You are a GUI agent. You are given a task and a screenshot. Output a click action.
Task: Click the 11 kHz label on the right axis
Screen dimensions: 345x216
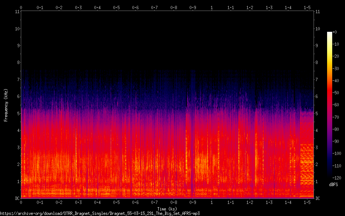click(x=318, y=12)
